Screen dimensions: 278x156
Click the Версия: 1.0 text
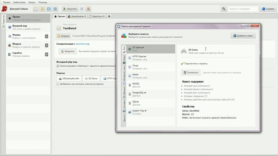pyautogui.click(x=188, y=114)
